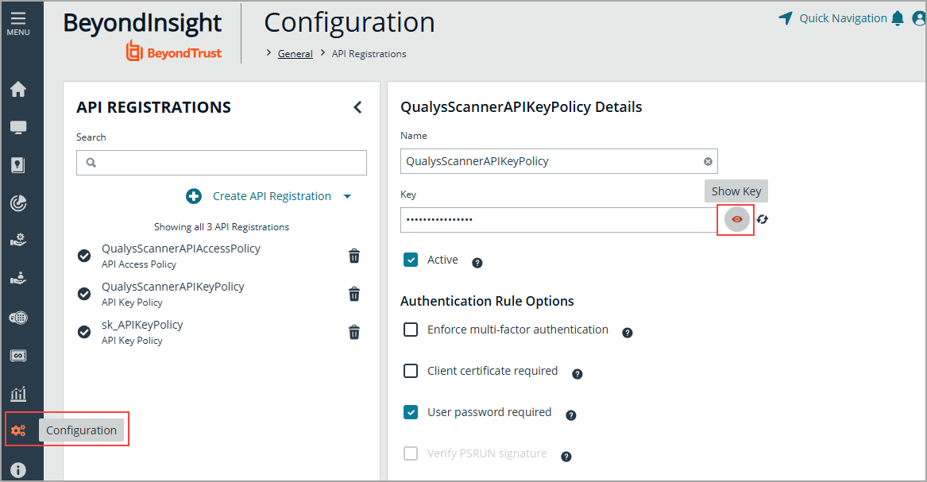Clear the Name field with the X button
The image size is (927, 482).
tap(708, 161)
